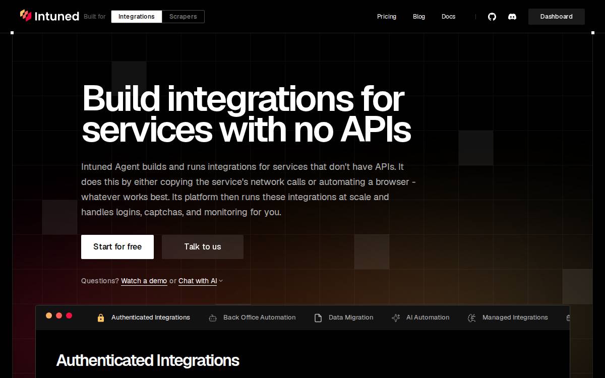605x378 pixels.
Task: Click the 'Build integrations for services' headline
Action: point(246,114)
